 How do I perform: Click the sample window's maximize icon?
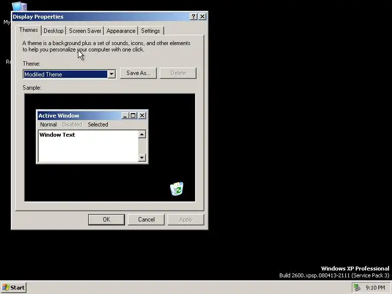(133, 116)
